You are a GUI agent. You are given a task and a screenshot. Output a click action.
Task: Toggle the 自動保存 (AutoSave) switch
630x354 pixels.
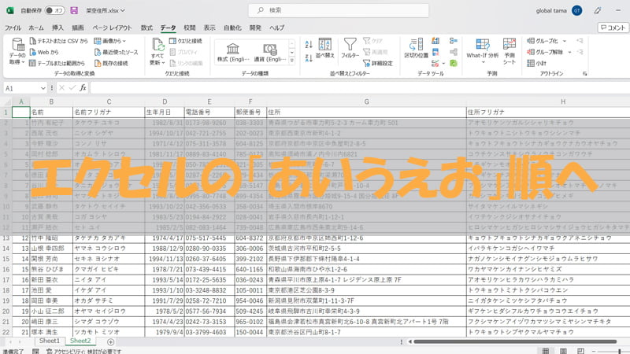tap(54, 11)
